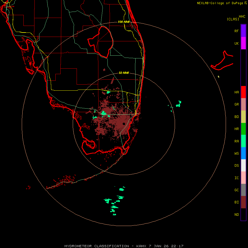Viewport: 248px width, 248px height.
Task: Click the green rain echo east offshore
Action: (178, 104)
